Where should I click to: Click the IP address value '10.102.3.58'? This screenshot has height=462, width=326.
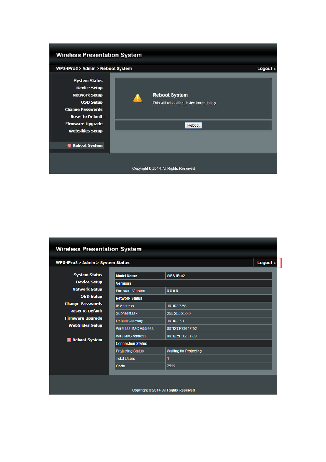pos(219,306)
